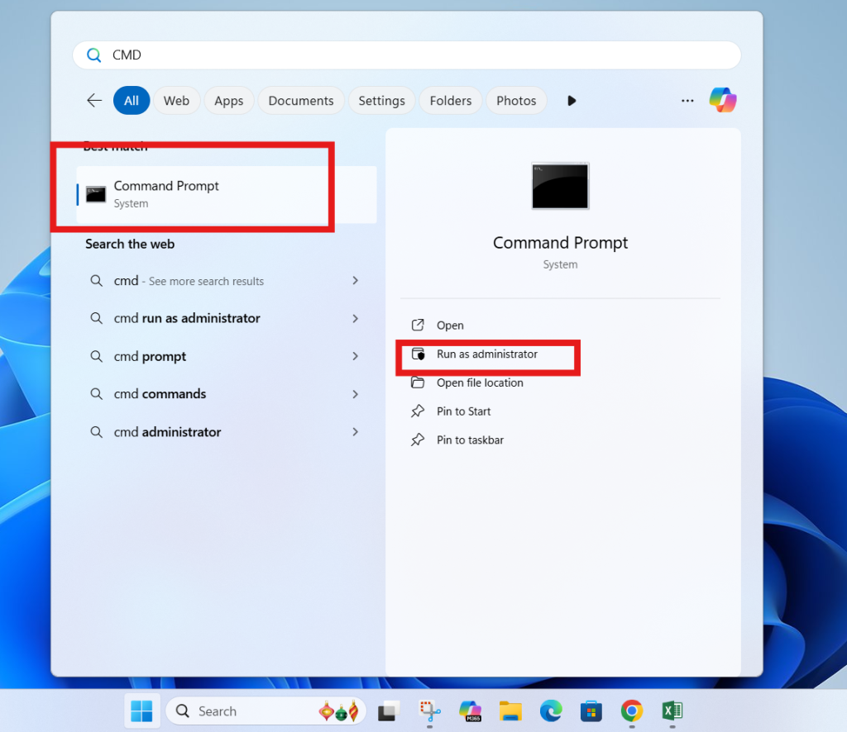Click the Command Prompt app icon preview
Image resolution: width=847 pixels, height=732 pixels.
(x=560, y=186)
